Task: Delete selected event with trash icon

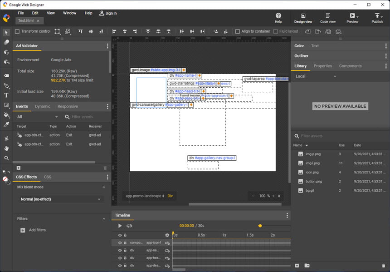Action: tap(105, 168)
